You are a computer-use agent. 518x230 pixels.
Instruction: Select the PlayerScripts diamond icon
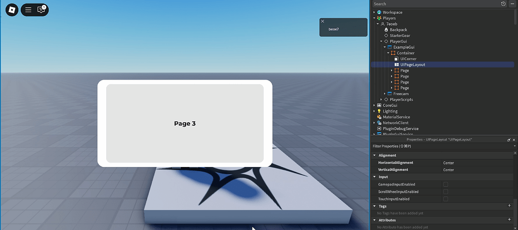pos(386,99)
